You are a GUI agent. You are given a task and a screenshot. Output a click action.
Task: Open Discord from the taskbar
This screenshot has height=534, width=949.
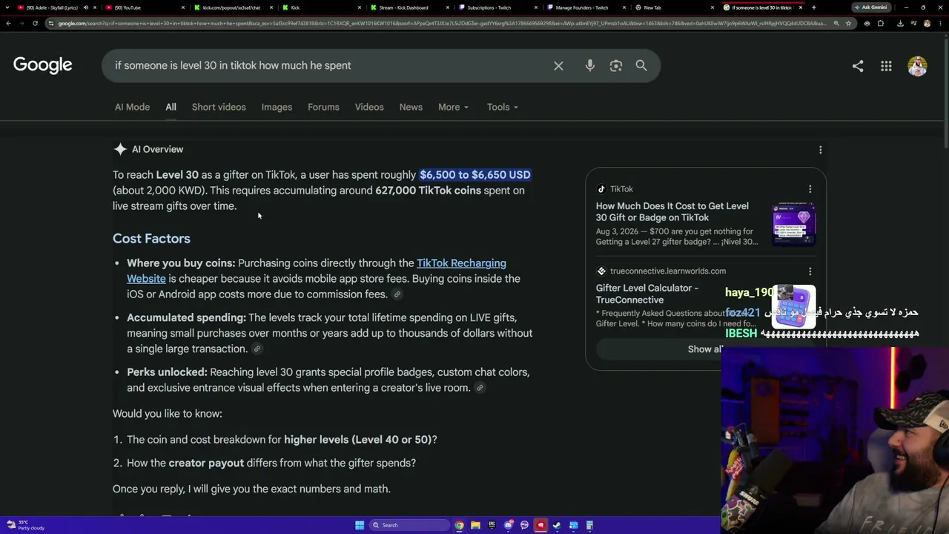[x=508, y=525]
